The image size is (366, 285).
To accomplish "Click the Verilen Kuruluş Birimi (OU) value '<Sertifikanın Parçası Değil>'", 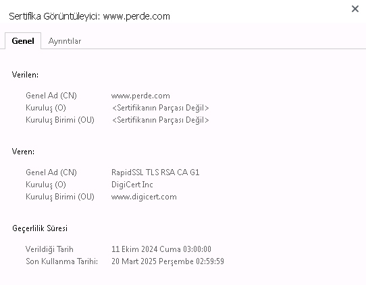I will coord(160,120).
